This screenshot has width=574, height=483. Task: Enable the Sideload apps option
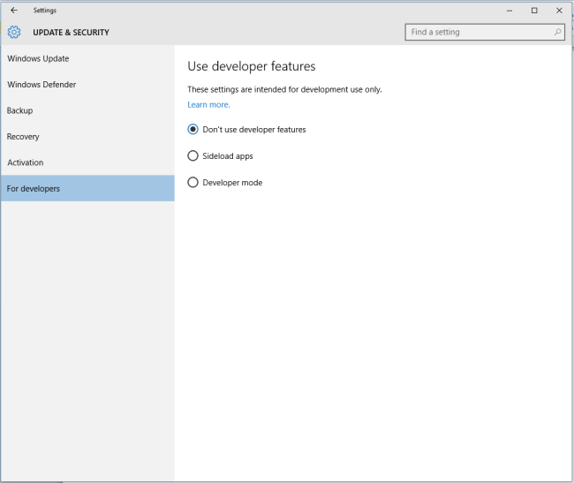193,156
